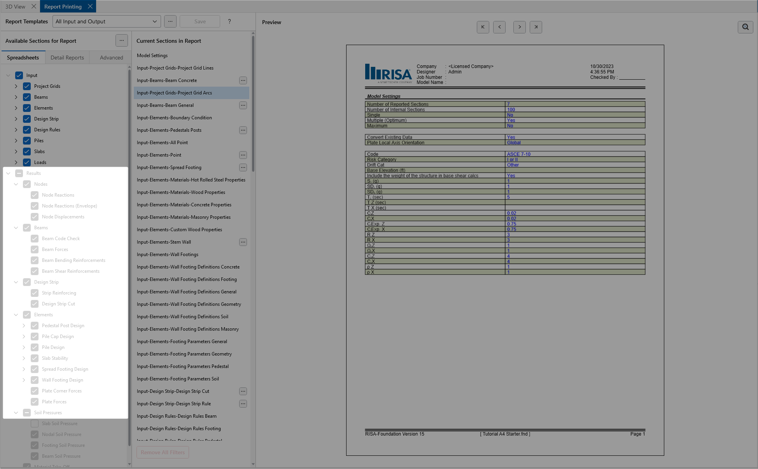Collapse the Input tree node

(8, 75)
